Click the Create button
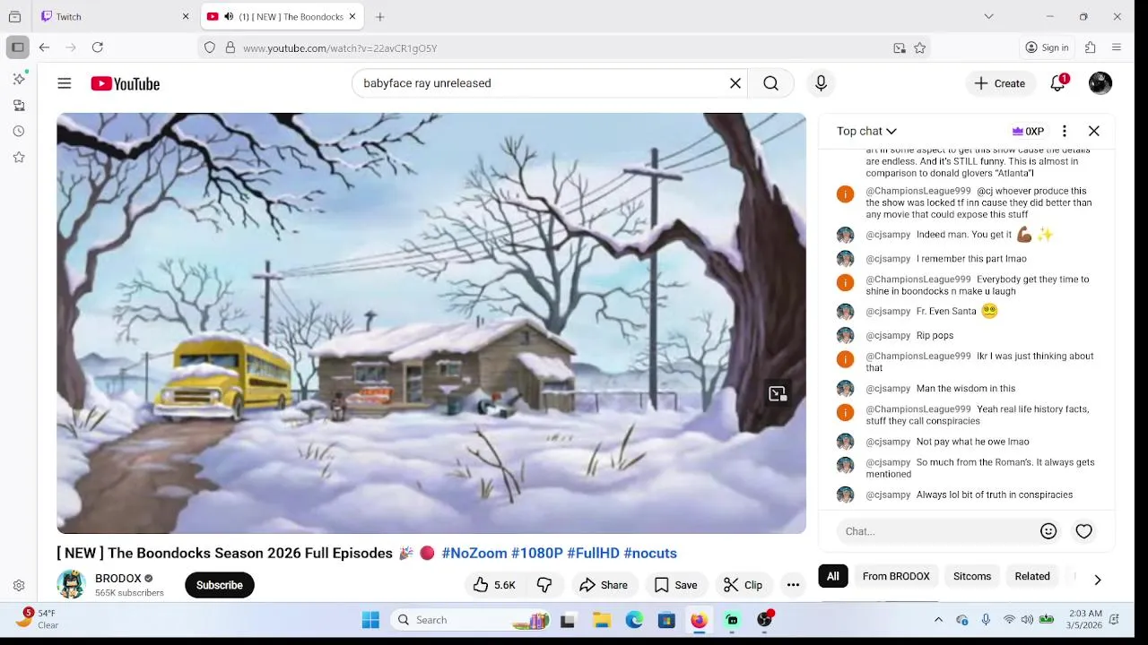This screenshot has width=1148, height=645. tap(1000, 83)
